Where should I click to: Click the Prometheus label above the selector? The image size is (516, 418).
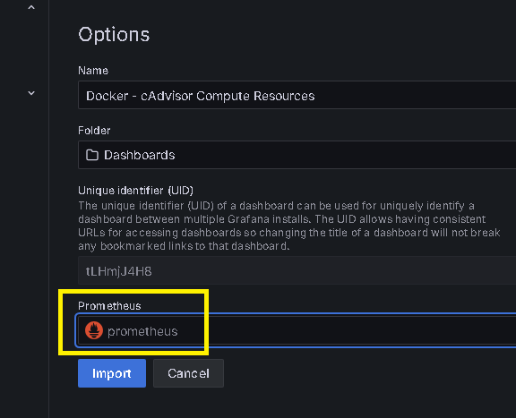[109, 306]
